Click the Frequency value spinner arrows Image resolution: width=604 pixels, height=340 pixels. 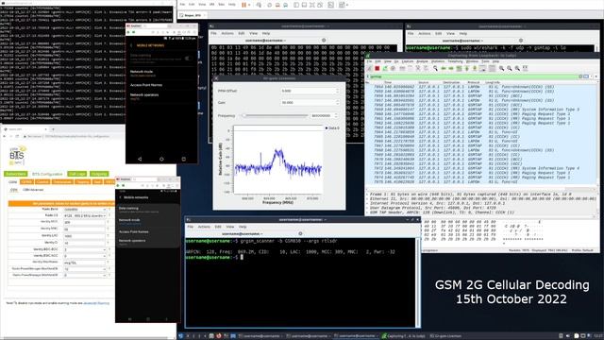pos(336,115)
